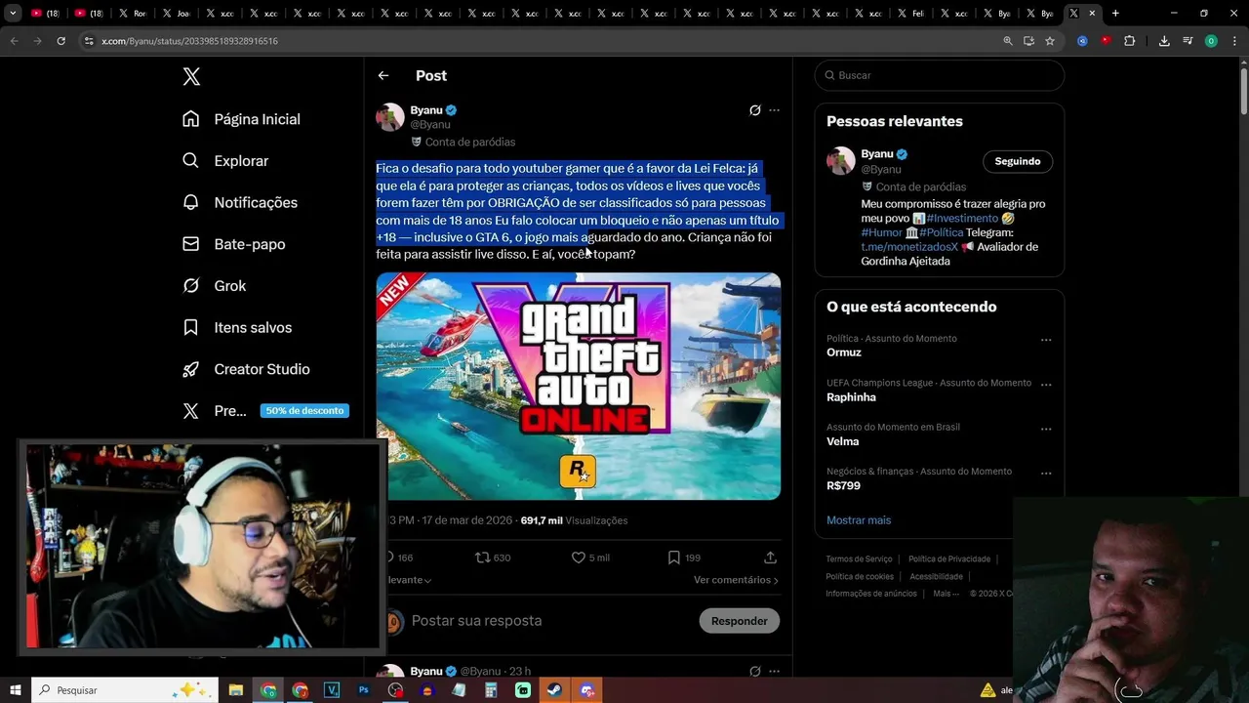
Task: Open more options for Velma trend
Action: (x=1046, y=429)
